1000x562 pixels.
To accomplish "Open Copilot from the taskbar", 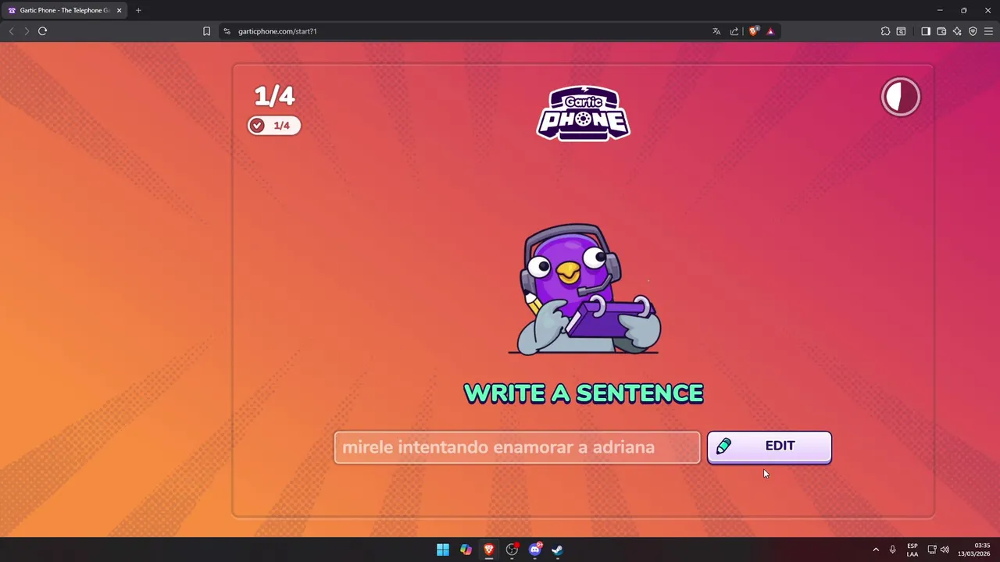I will pyautogui.click(x=466, y=550).
